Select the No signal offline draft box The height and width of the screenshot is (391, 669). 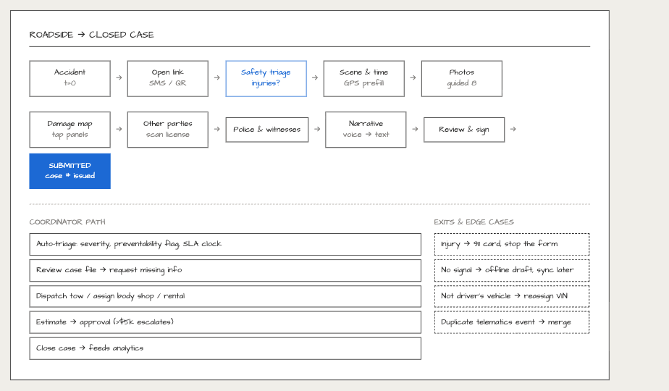tap(512, 270)
